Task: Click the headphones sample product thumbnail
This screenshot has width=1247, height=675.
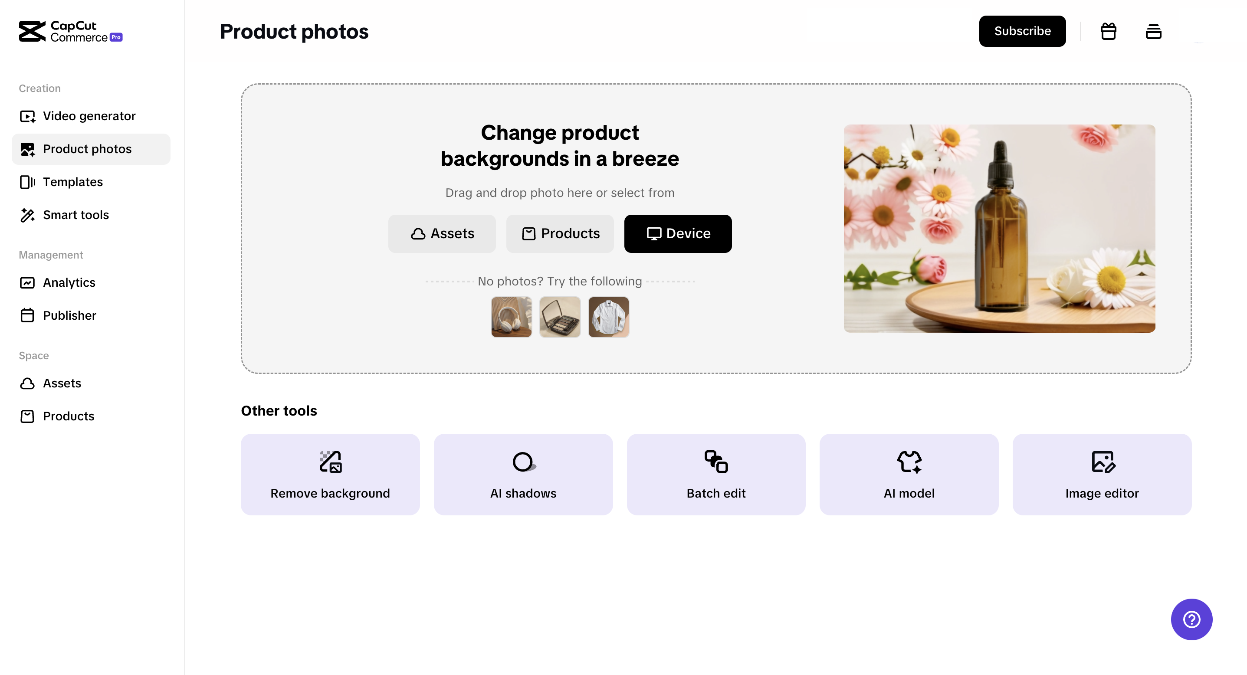Action: [511, 318]
